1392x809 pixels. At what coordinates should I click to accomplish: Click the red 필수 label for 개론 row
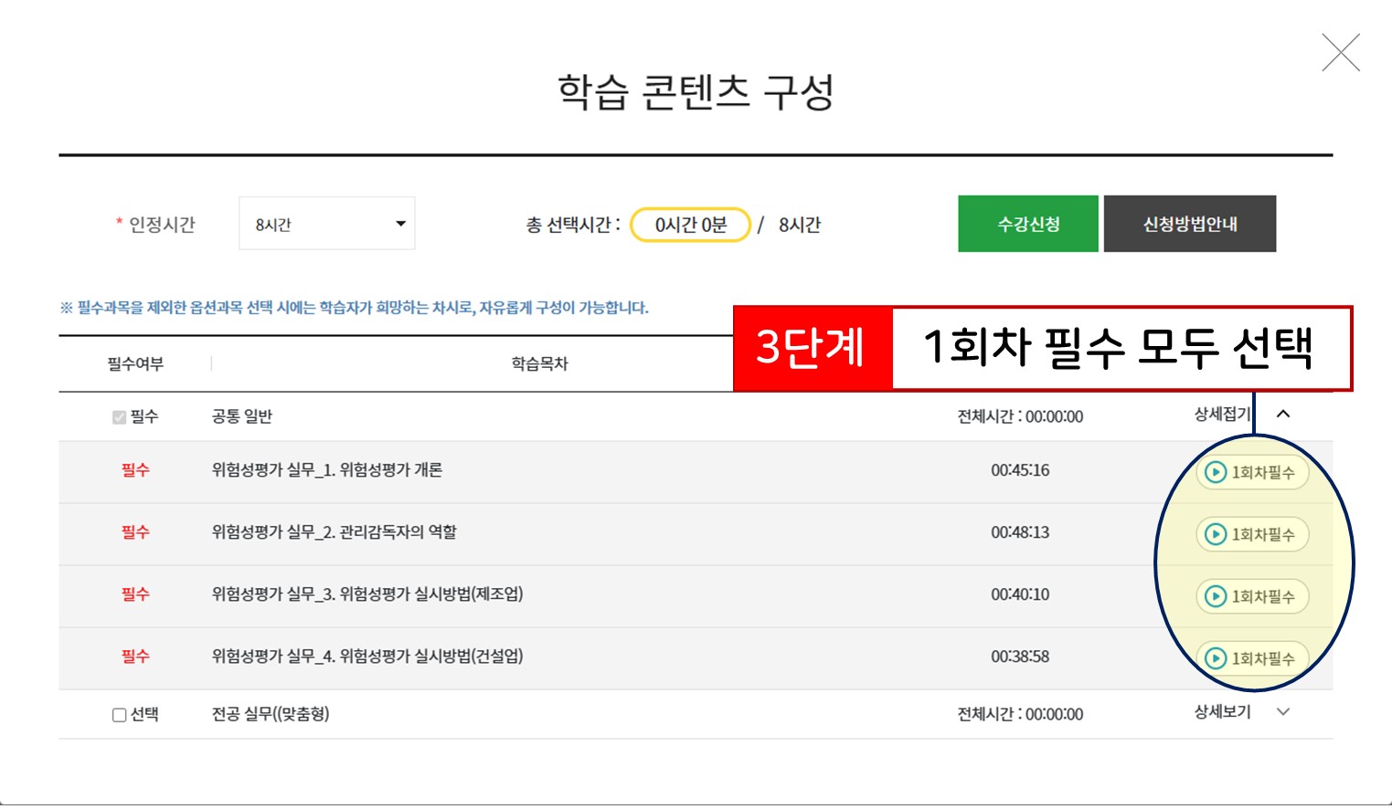[x=135, y=470]
